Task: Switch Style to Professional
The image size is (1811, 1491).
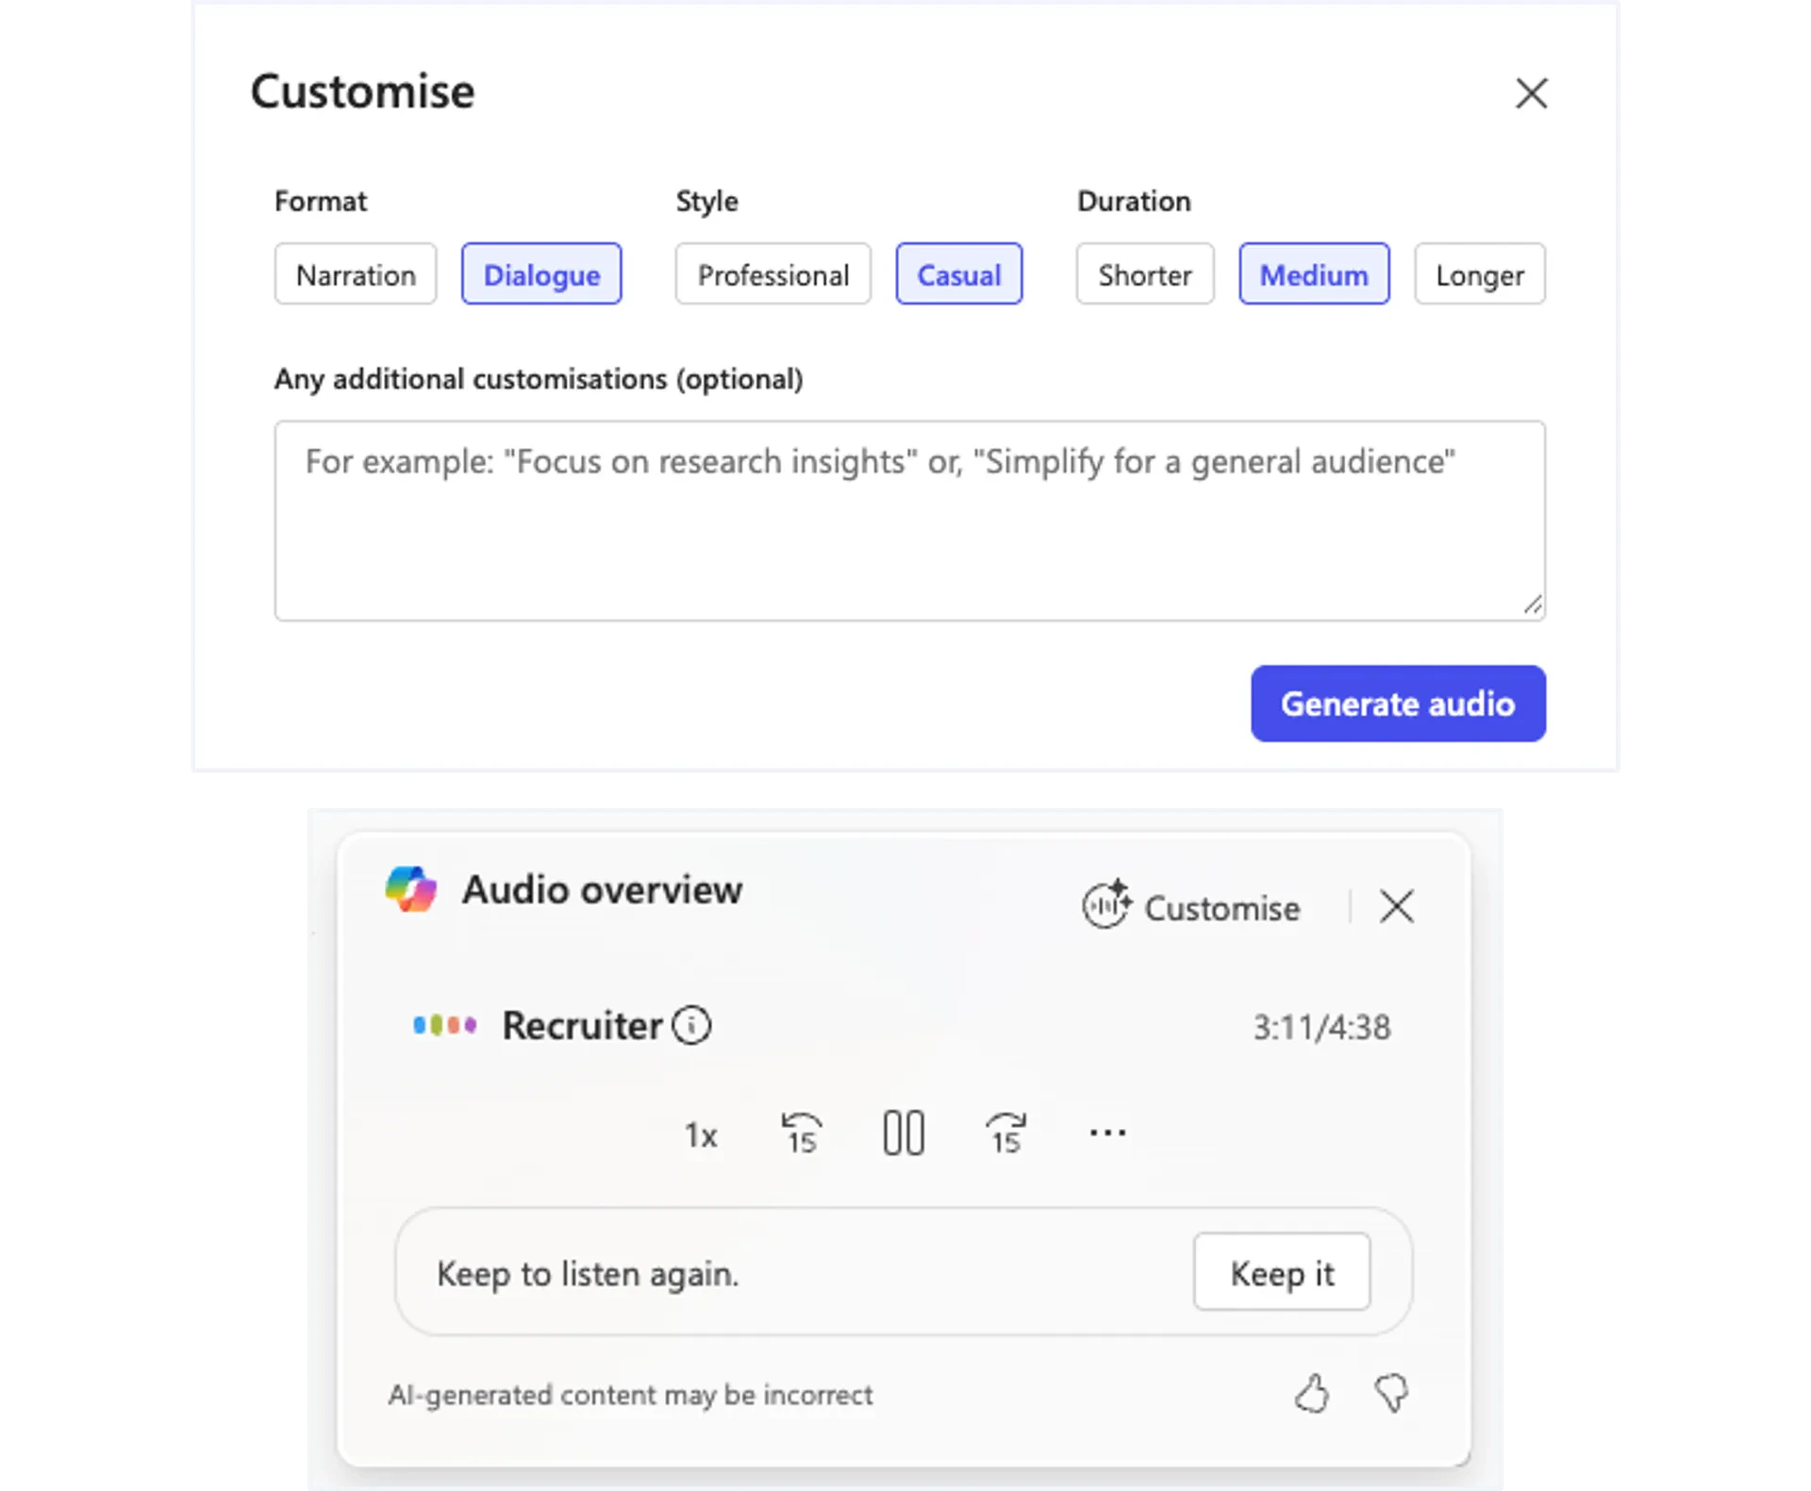Action: tap(773, 274)
